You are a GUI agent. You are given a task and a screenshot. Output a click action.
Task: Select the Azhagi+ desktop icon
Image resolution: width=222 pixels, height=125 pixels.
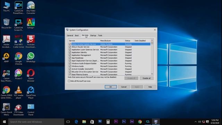(x=31, y=24)
